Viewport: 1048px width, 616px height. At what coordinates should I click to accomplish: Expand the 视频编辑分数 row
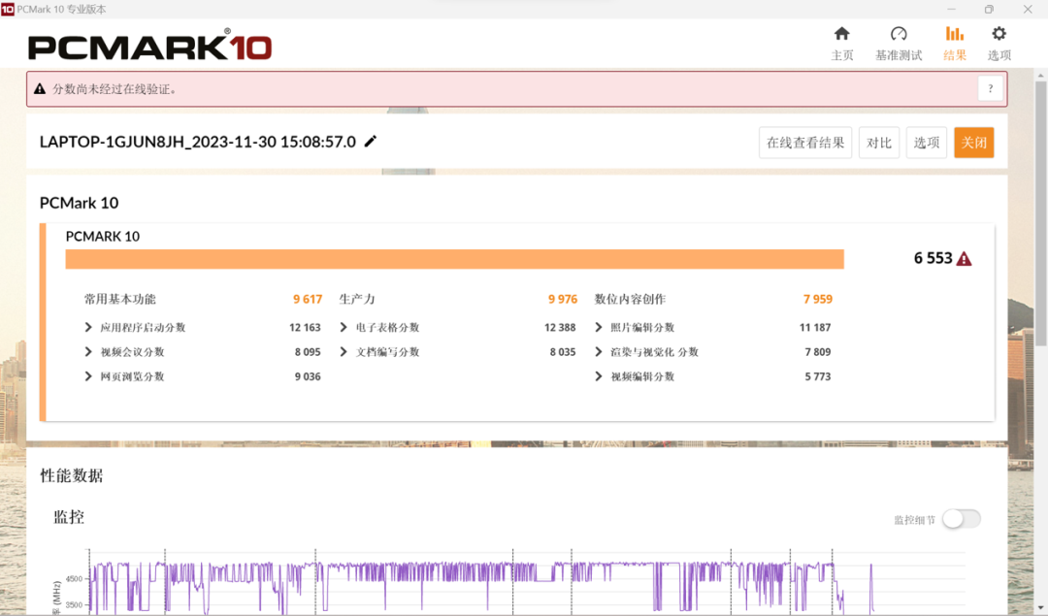pos(598,376)
